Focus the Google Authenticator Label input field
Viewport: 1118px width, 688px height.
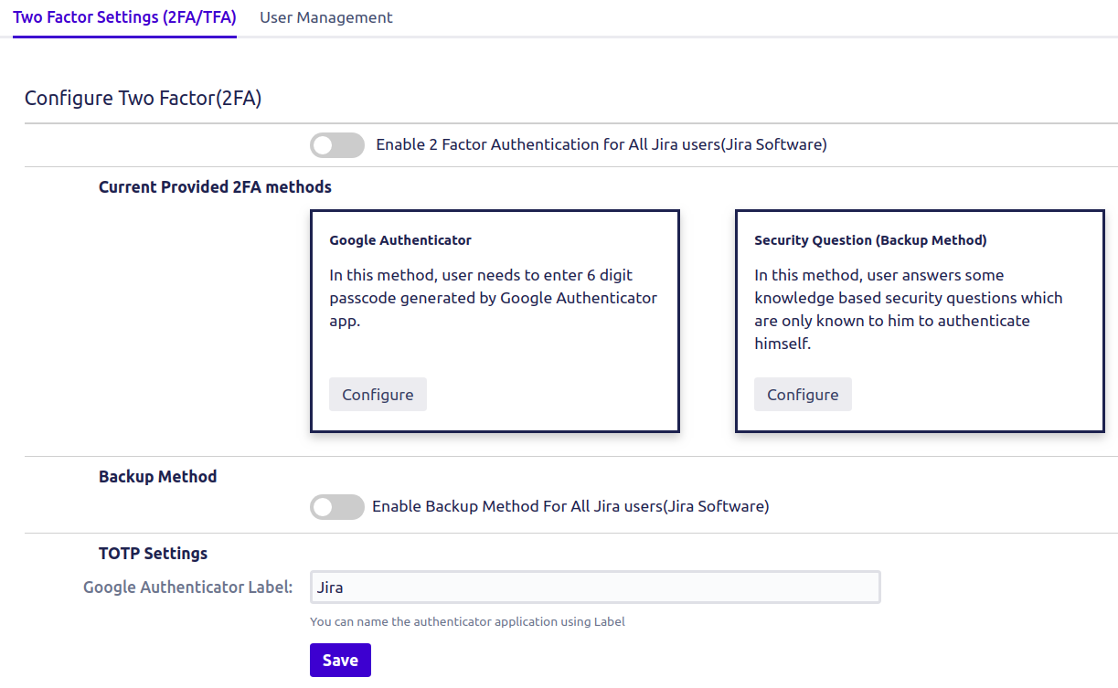pyautogui.click(x=595, y=587)
